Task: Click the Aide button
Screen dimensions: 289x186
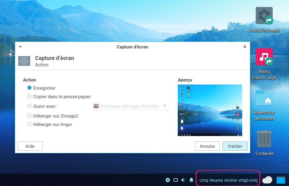Action: click(30, 146)
